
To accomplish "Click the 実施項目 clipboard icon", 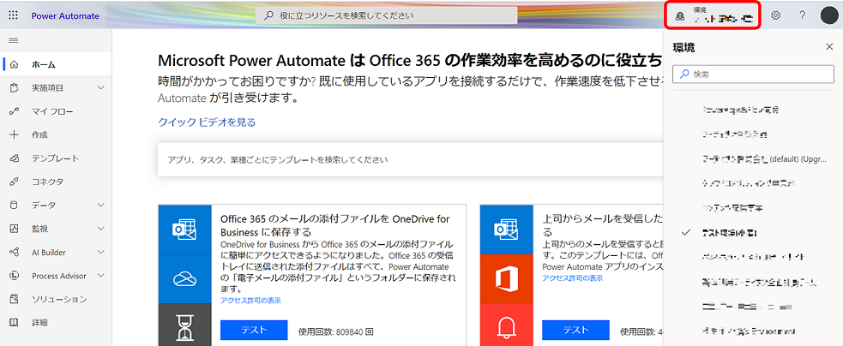I will [15, 87].
